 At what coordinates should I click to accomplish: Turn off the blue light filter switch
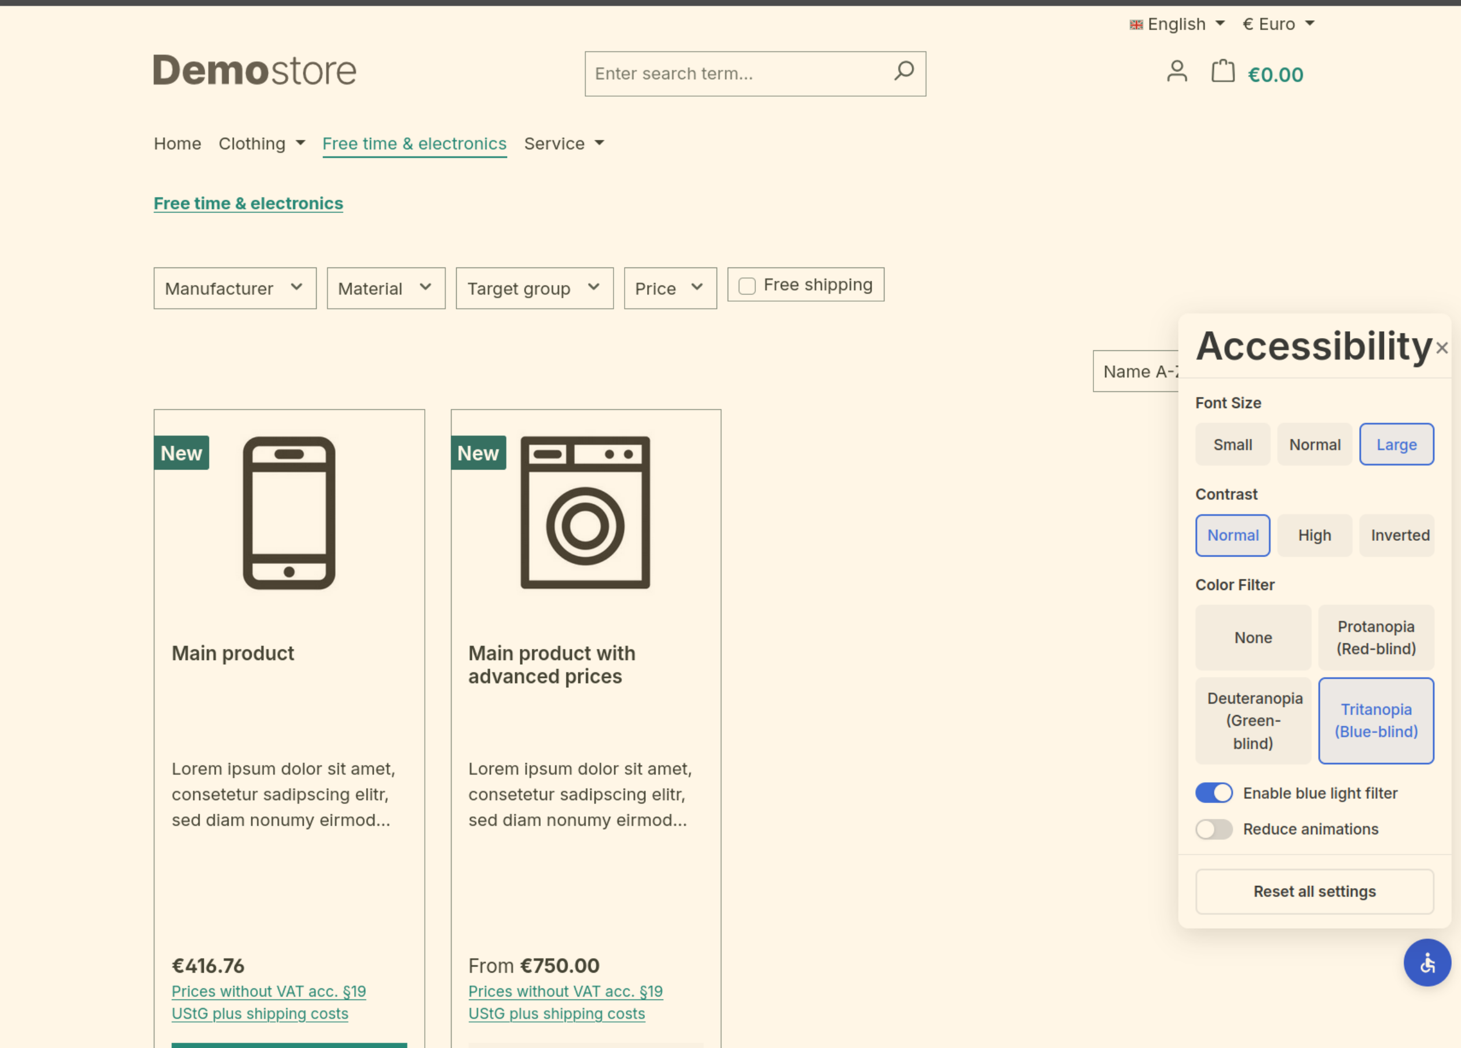click(x=1214, y=793)
